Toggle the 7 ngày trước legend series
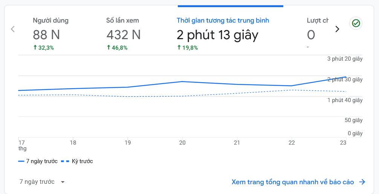Image resolution: width=379 pixels, height=194 pixels. pyautogui.click(x=41, y=161)
